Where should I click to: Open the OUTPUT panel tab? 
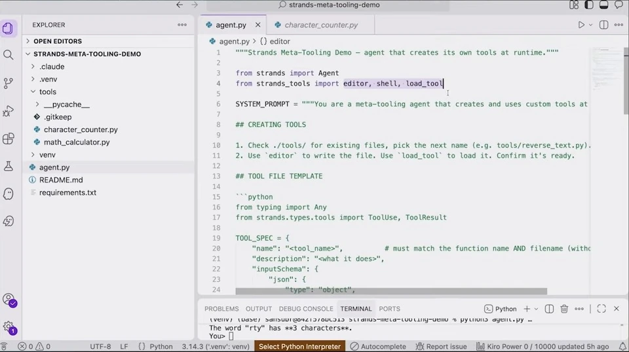coord(259,309)
